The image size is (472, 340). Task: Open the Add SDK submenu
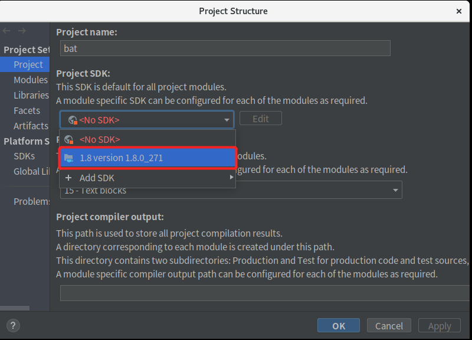point(97,178)
